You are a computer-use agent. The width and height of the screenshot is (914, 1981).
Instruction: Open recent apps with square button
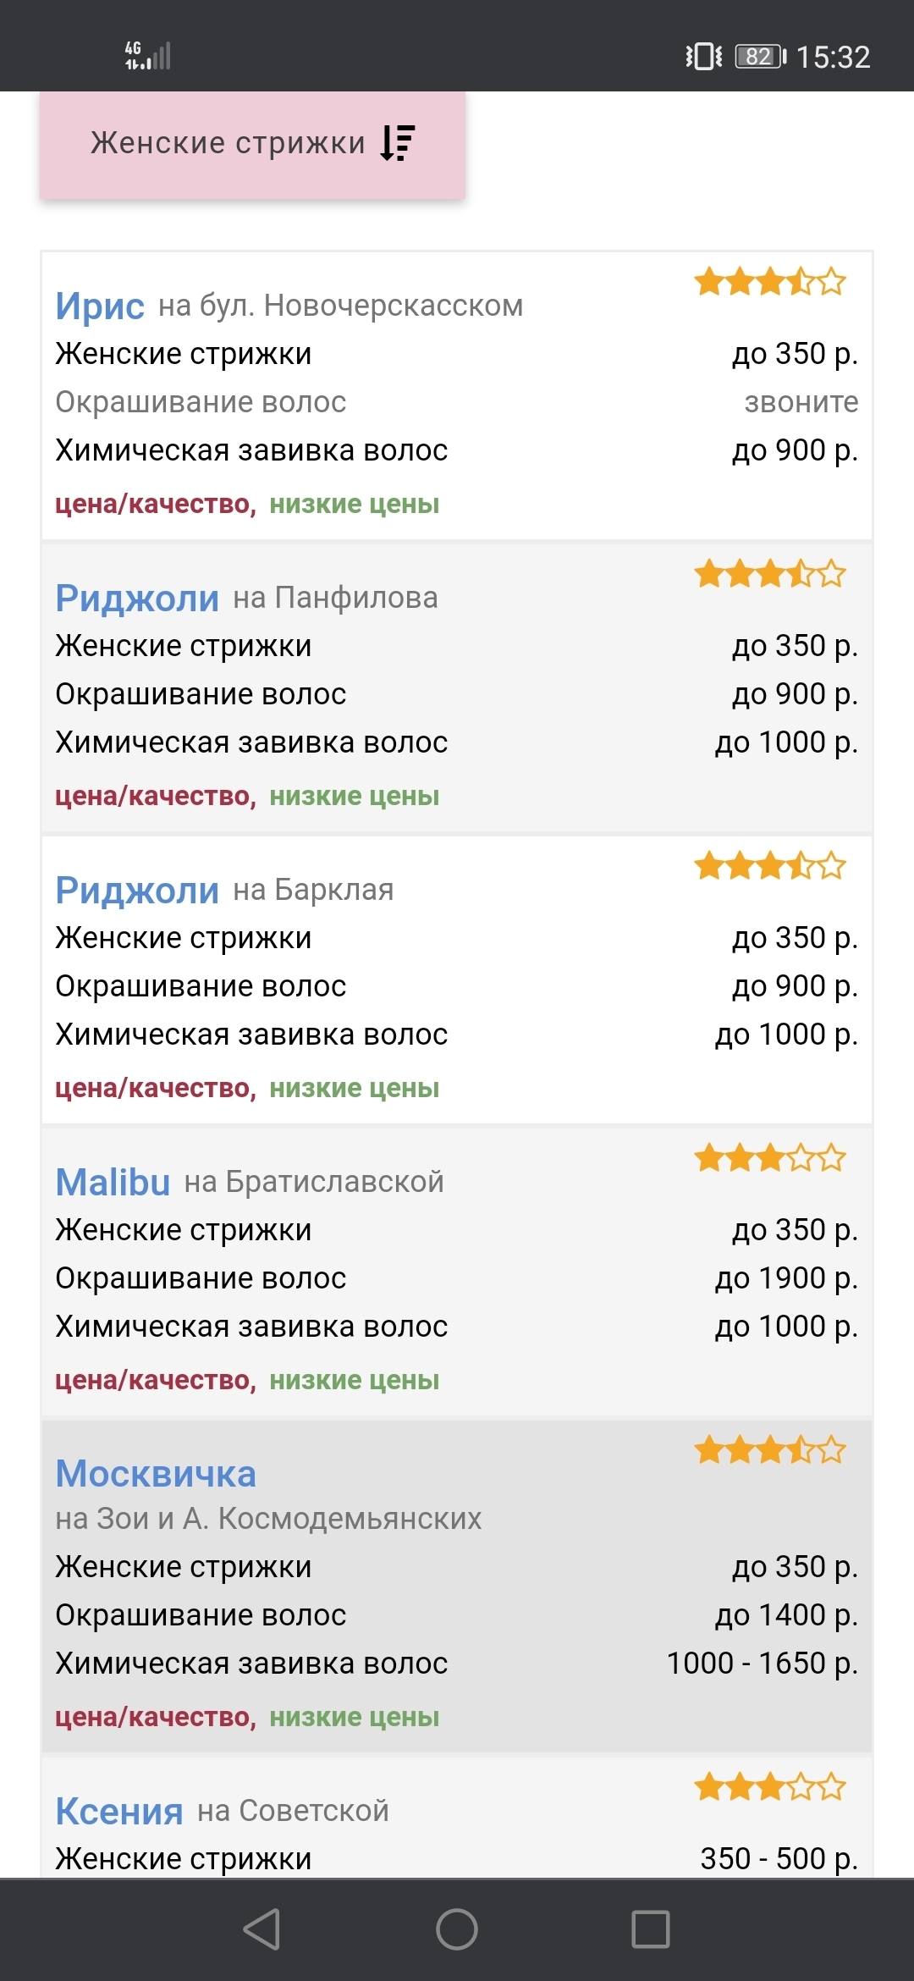(651, 1929)
